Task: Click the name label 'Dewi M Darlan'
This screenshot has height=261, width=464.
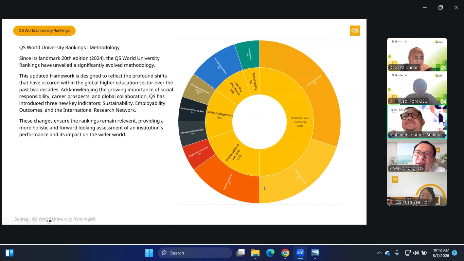Action: (x=404, y=68)
